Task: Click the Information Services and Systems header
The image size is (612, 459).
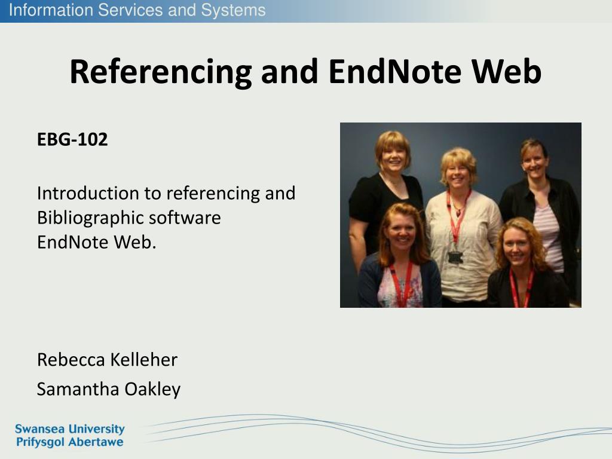Action: click(x=137, y=10)
